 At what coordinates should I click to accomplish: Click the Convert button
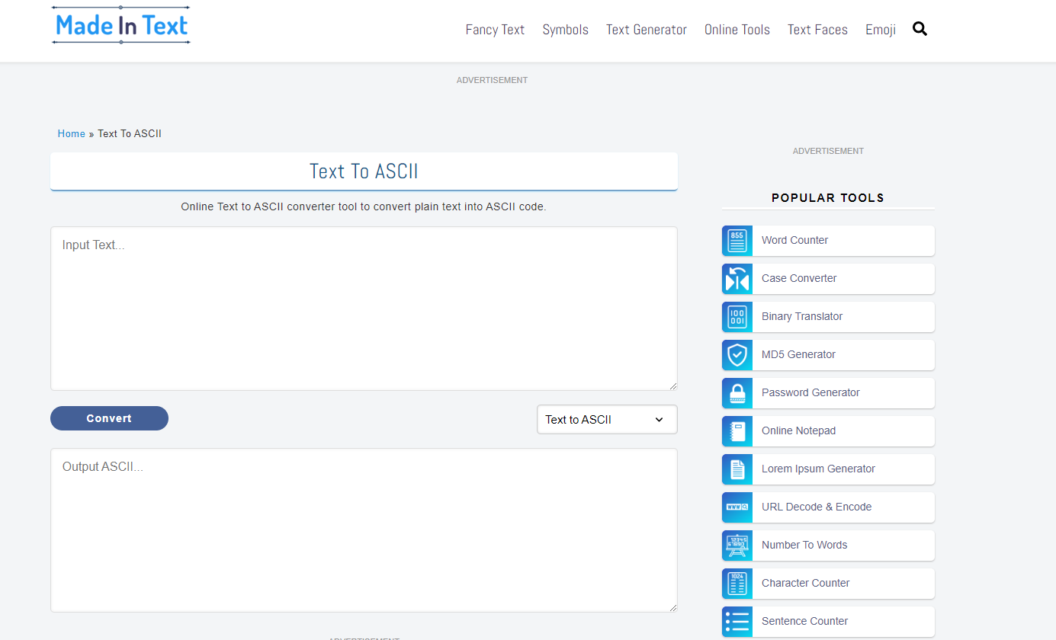(109, 418)
